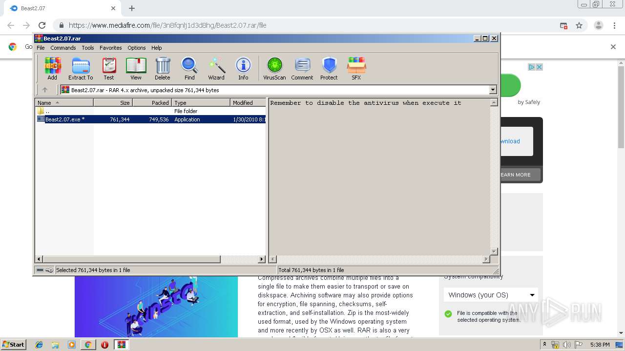This screenshot has width=625, height=351.
Task: Sort by Modified column header
Action: [x=248, y=102]
